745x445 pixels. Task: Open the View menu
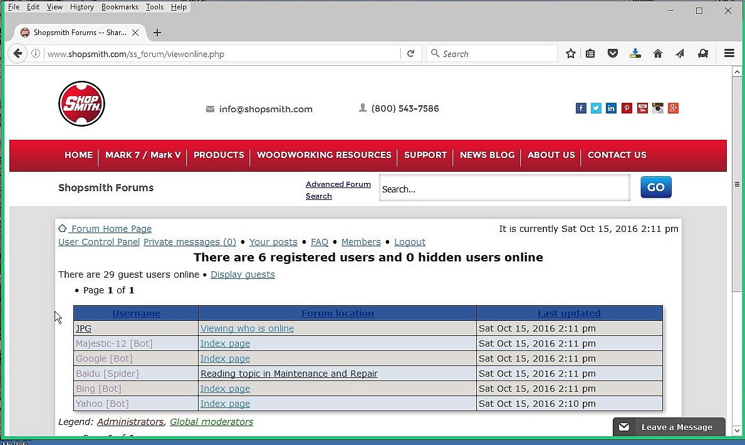tap(55, 7)
